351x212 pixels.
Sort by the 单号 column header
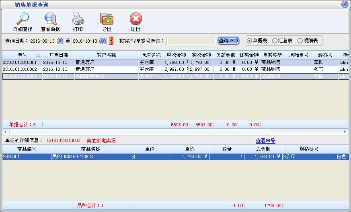coord(22,55)
